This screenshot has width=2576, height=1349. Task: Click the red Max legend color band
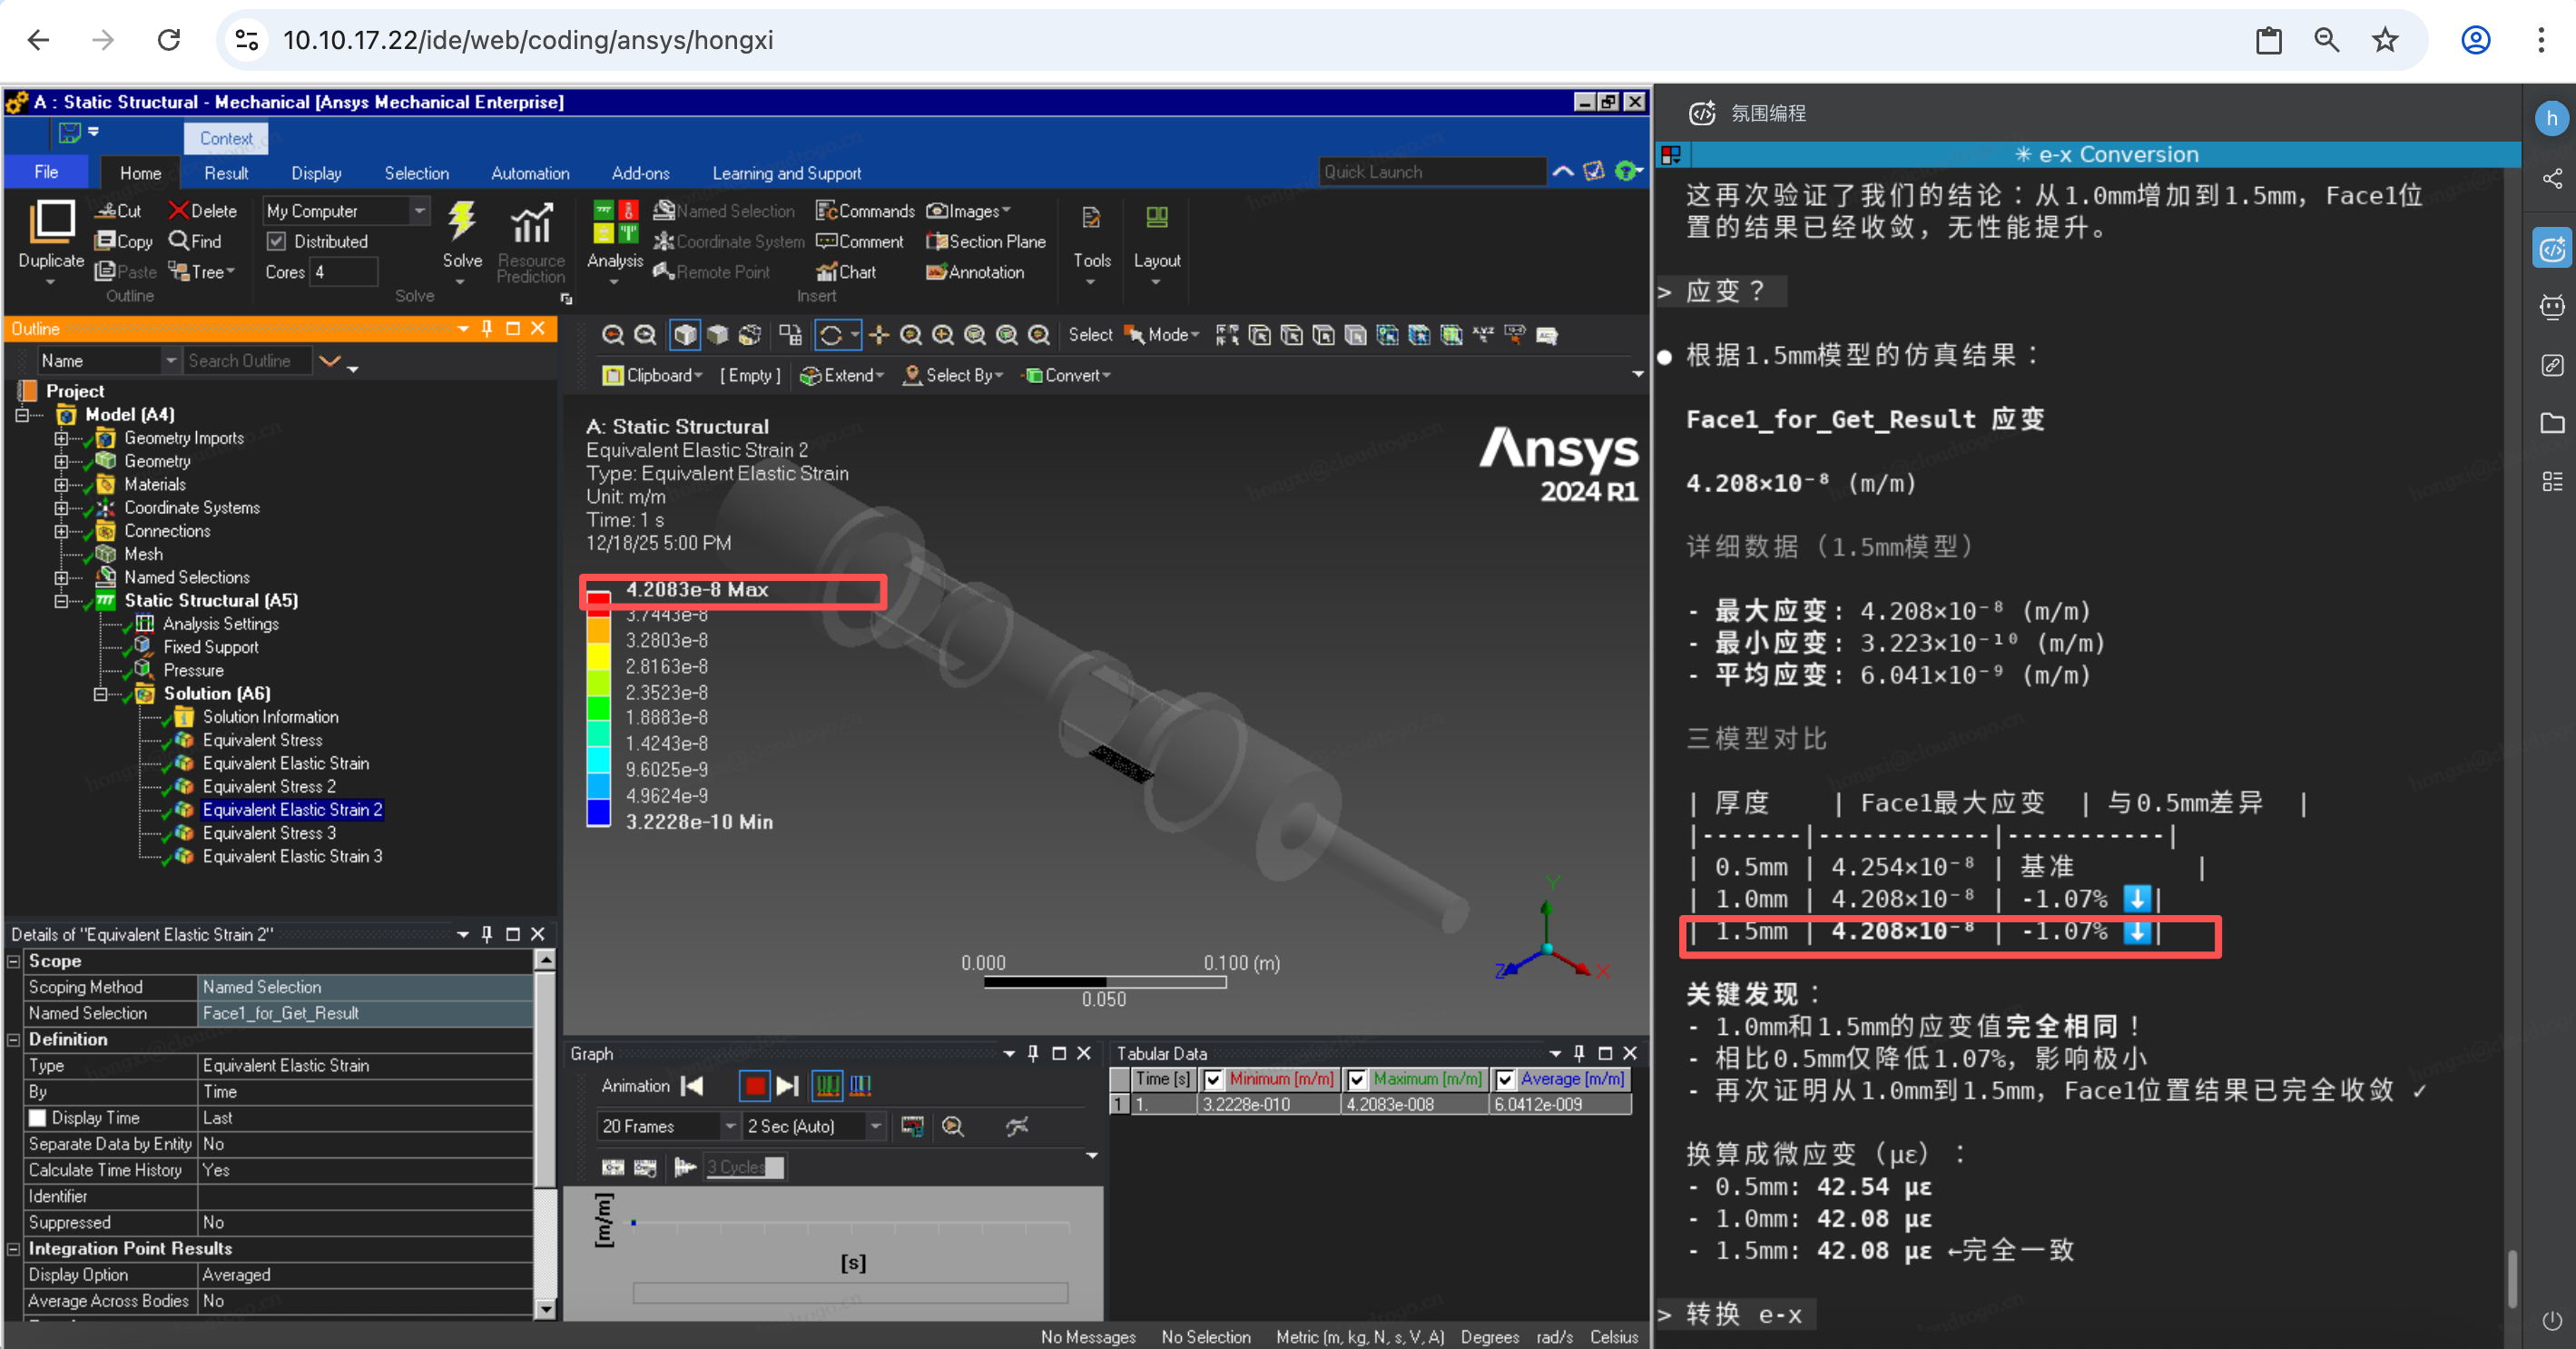point(598,600)
